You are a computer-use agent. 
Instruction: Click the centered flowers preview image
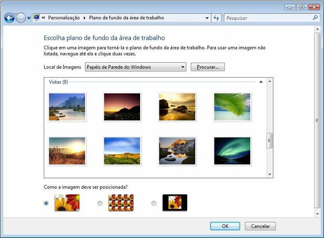coord(175,203)
